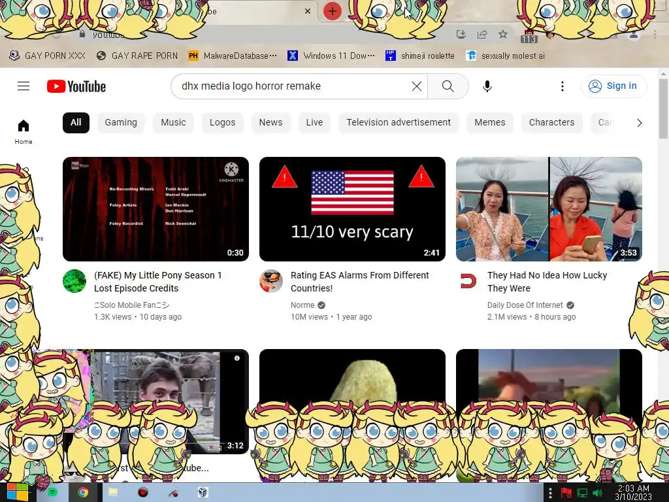Image resolution: width=669 pixels, height=502 pixels.
Task: Visit Daily Dose Of Internet channel name
Action: (525, 305)
